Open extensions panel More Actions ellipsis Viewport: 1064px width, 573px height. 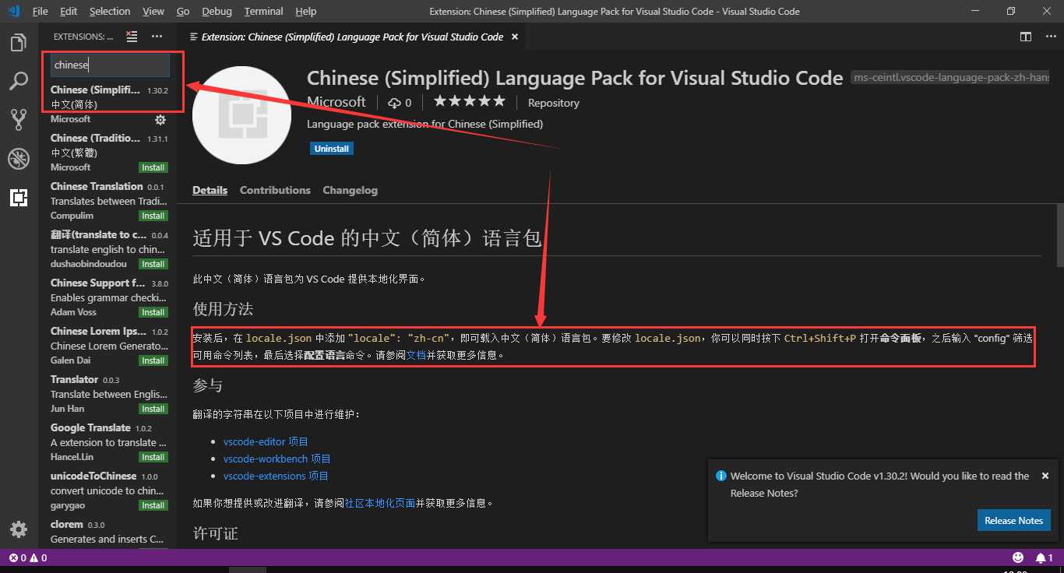pyautogui.click(x=157, y=37)
